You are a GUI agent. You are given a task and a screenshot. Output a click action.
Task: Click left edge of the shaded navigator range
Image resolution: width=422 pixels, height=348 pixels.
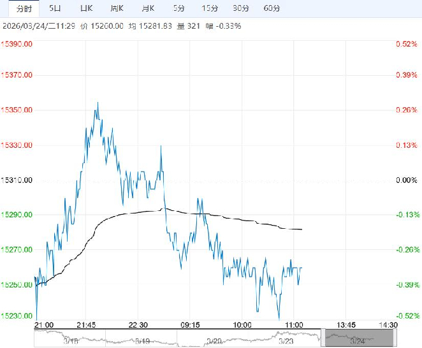coord(325,338)
